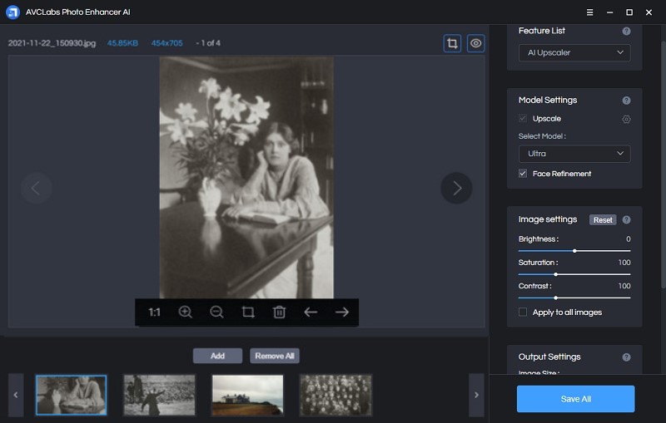This screenshot has height=423, width=666.
Task: Click the Select Model label
Action: [x=542, y=136]
